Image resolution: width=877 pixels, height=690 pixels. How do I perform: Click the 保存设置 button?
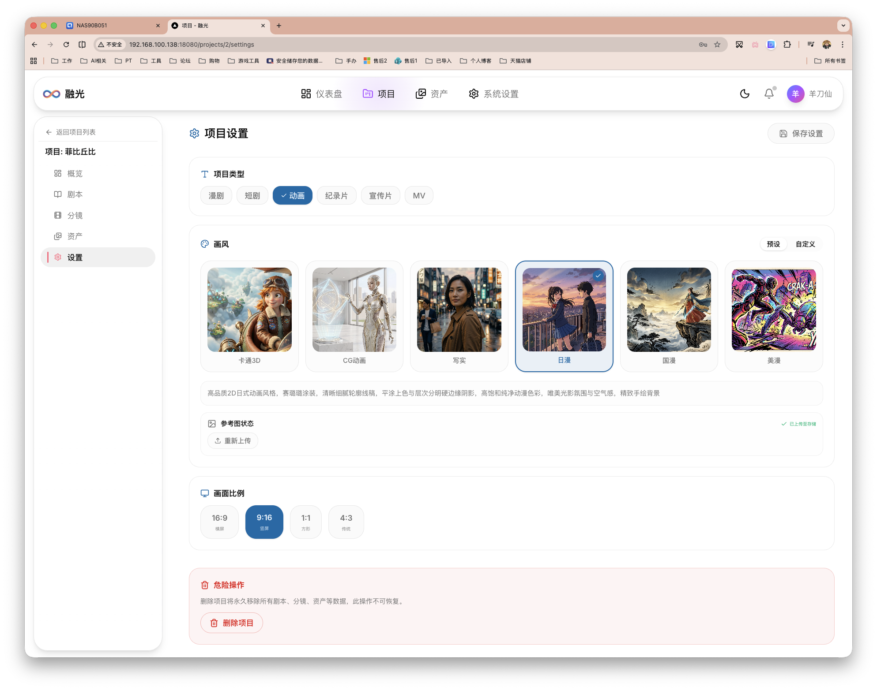click(801, 134)
